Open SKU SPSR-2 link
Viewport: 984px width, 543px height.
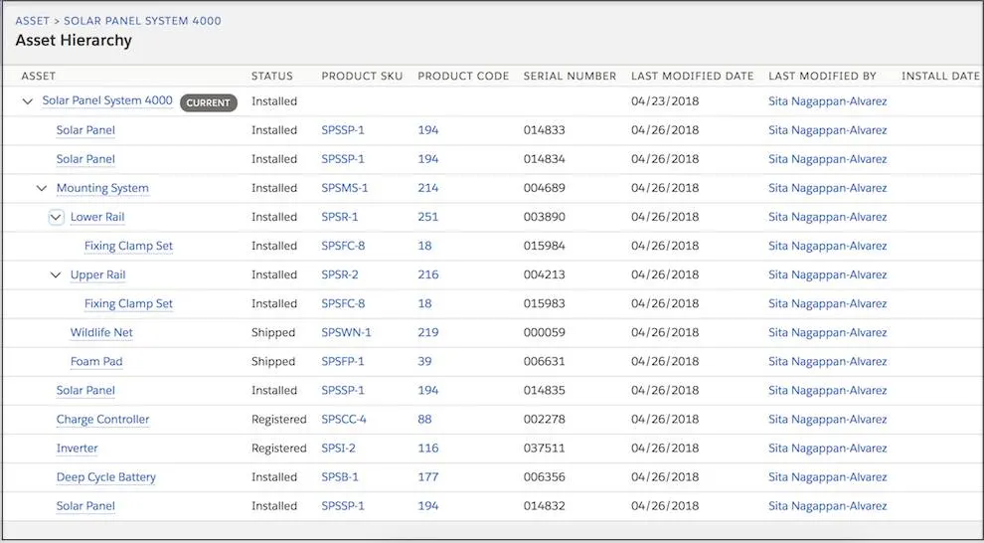[x=340, y=274]
